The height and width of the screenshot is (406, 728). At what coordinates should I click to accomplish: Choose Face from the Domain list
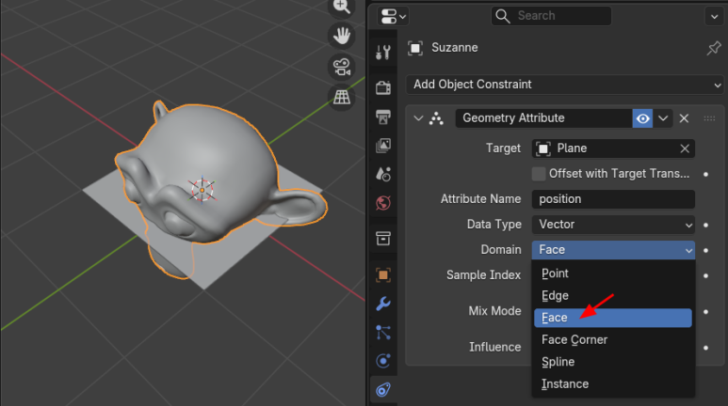click(613, 318)
